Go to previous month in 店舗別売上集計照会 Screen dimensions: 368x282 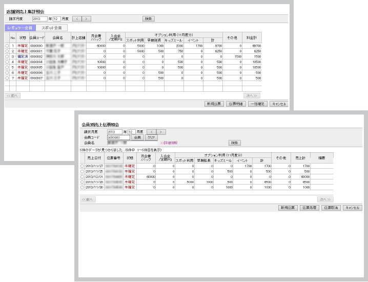(77, 19)
